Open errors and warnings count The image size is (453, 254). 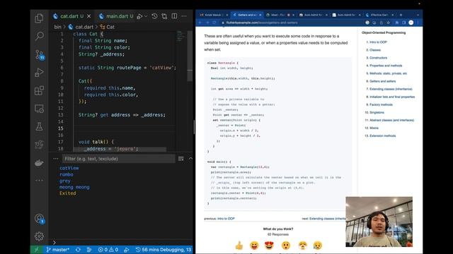(x=108, y=250)
